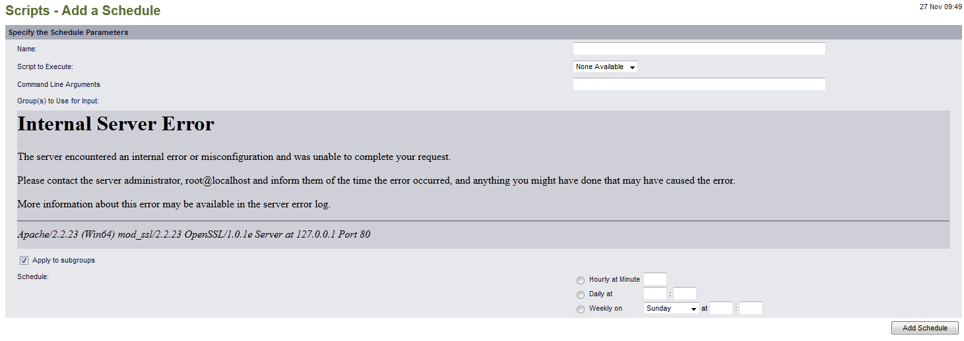Select the Hourly at Minute radio button
This screenshot has height=341, width=964.
click(581, 280)
